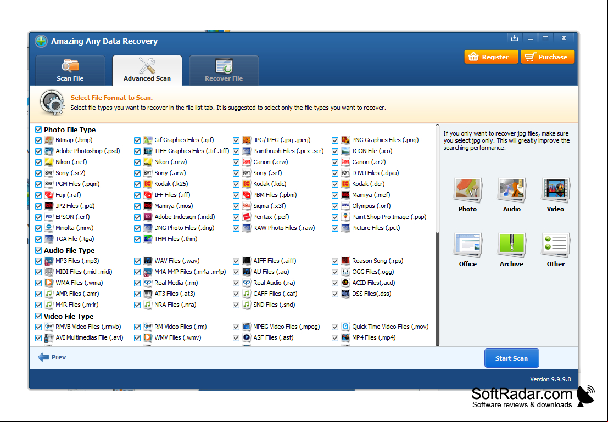Click the DSS Files(.dss) label
This screenshot has height=422, width=608.
point(371,294)
